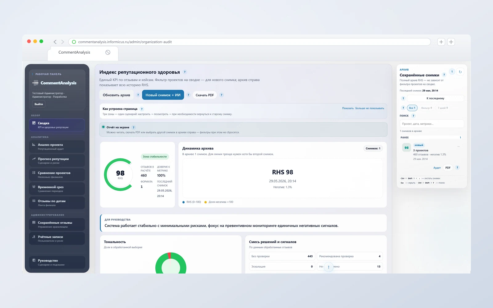Click help icon beside page title

185,72
